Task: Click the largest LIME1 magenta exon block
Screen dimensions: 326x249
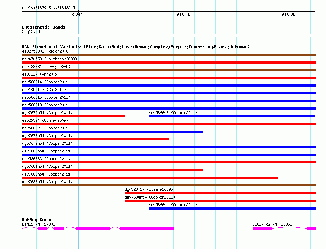Action: pos(147,229)
